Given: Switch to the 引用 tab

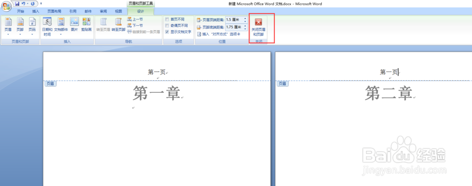Looking at the screenshot, I should click(x=73, y=11).
